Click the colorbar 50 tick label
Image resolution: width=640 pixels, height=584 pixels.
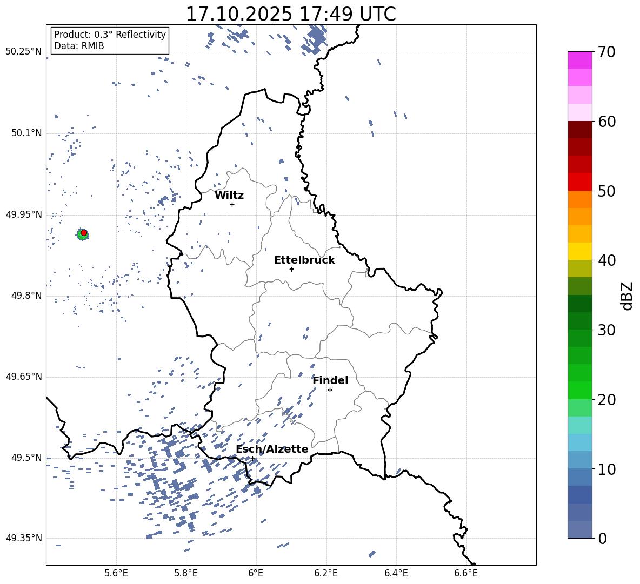click(606, 191)
